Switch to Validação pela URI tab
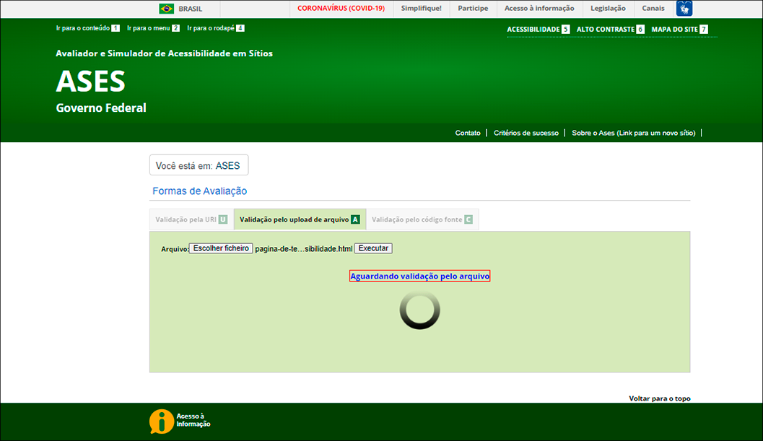 click(x=191, y=219)
